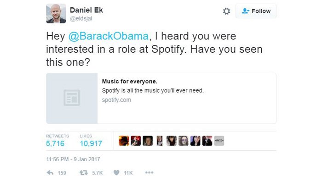322x180 pixels.
Task: Open the Music for everyone link card
Action: [x=161, y=98]
